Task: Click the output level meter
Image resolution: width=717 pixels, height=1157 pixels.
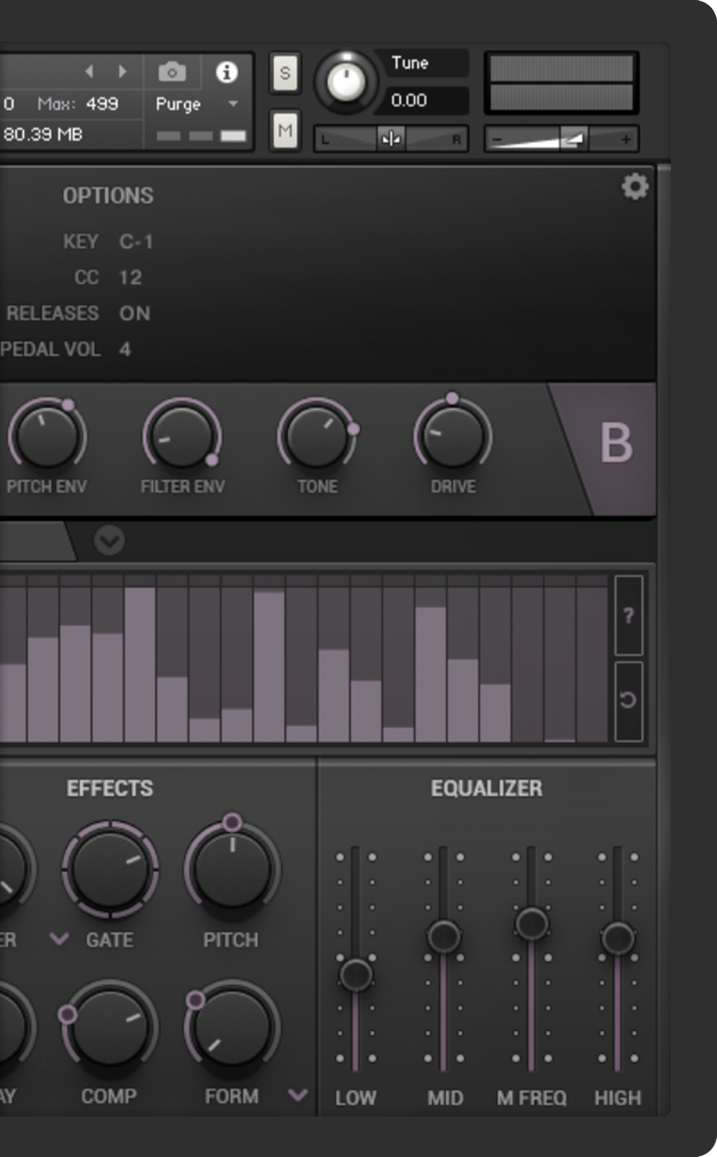Action: 562,82
